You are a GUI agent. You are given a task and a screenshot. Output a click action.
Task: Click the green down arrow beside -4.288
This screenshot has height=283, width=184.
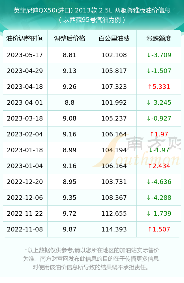coord(149,198)
